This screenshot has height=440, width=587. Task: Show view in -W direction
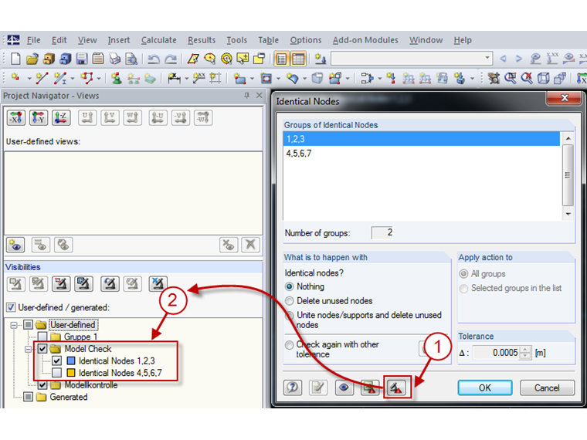tap(203, 118)
